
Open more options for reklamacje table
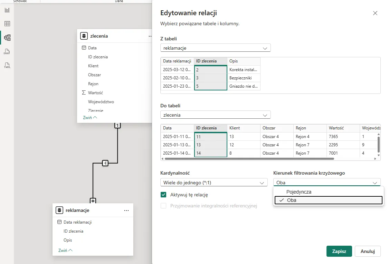click(126, 210)
